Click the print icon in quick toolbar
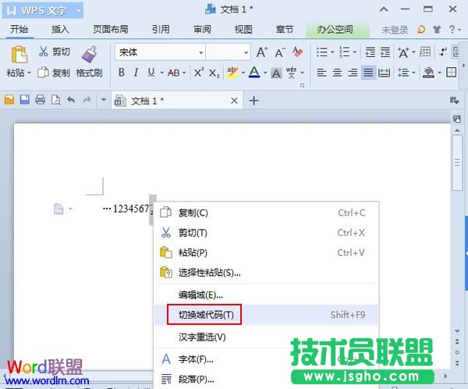 coord(40,101)
